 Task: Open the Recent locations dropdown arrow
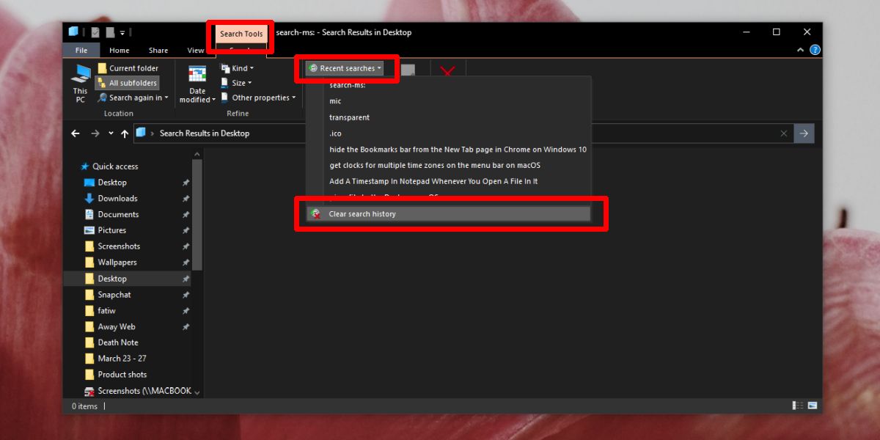111,133
